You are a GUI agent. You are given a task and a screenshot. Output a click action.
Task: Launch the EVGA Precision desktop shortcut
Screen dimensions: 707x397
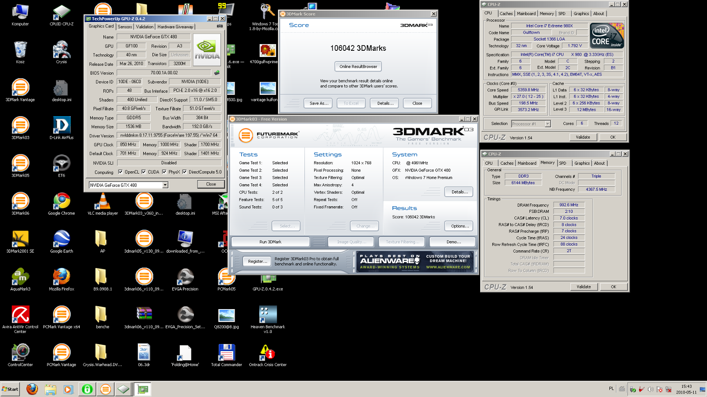click(185, 280)
